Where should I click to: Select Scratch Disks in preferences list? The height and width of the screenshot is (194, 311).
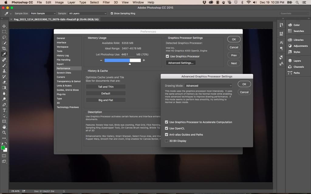click(x=64, y=73)
